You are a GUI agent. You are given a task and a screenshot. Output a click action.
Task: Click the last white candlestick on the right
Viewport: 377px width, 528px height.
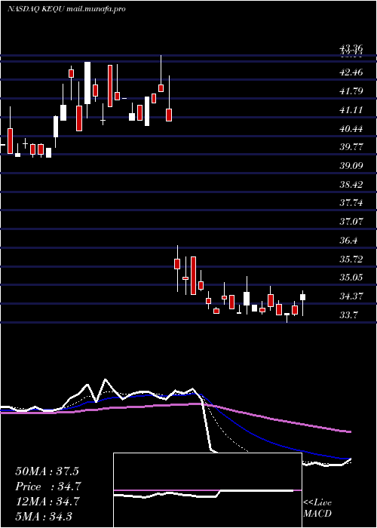[302, 297]
